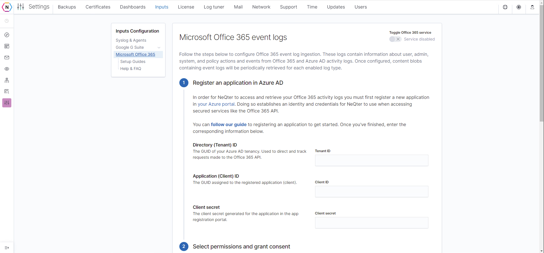Click the 'Toggle Office 365 service' label
Viewport: 544px width, 253px height.
click(x=410, y=33)
